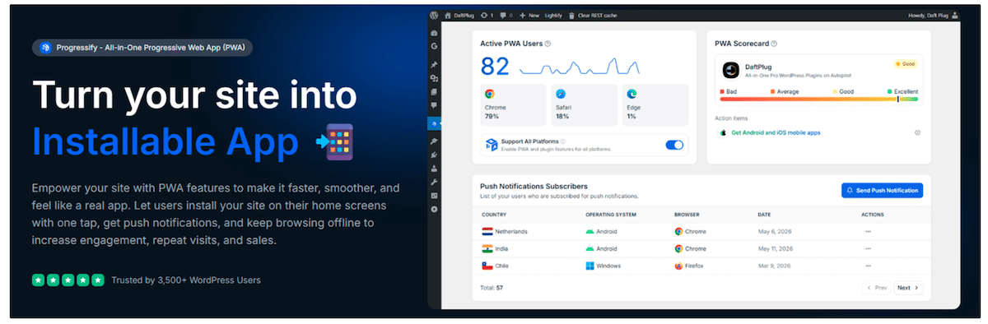Click the Good score badge
Image resolution: width=988 pixels, height=324 pixels.
[x=905, y=63]
